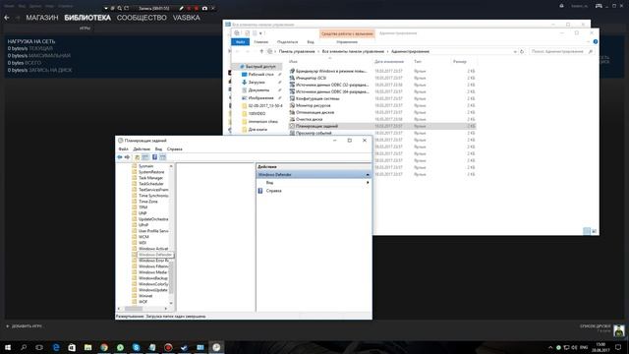This screenshot has width=629, height=354.
Task: Select the TaskScheduler folder in the tree
Action: (151, 184)
